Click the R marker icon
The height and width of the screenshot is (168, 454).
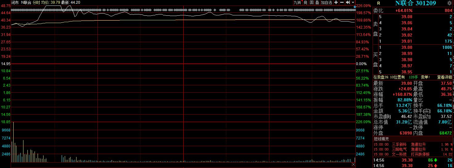(379, 3)
